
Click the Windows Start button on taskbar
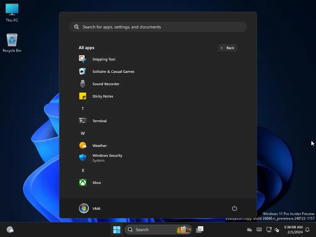(117, 230)
